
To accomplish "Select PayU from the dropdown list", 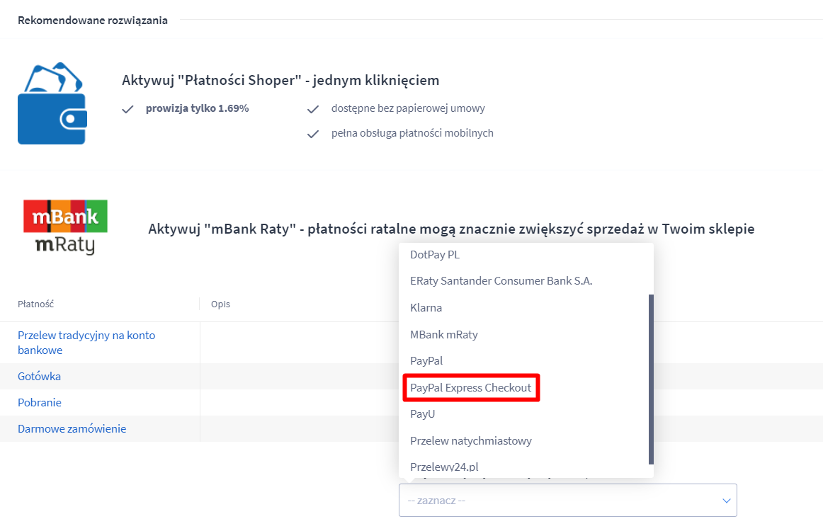I will (422, 414).
